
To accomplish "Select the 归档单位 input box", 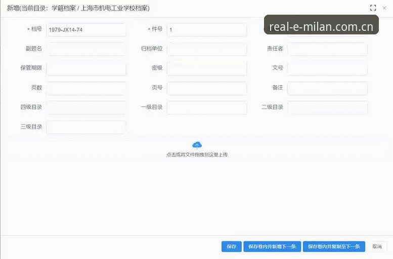I will click(x=207, y=49).
